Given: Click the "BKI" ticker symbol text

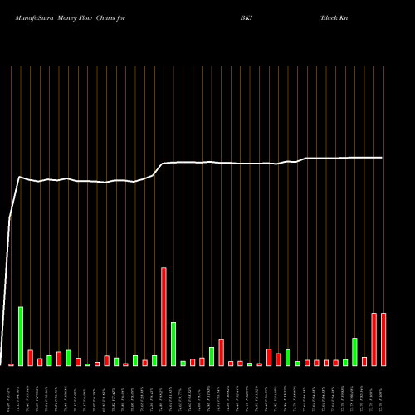Looking at the screenshot, I should pos(247,18).
